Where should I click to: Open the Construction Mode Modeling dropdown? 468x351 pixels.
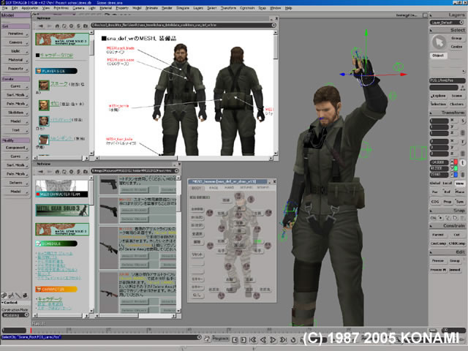point(15,315)
